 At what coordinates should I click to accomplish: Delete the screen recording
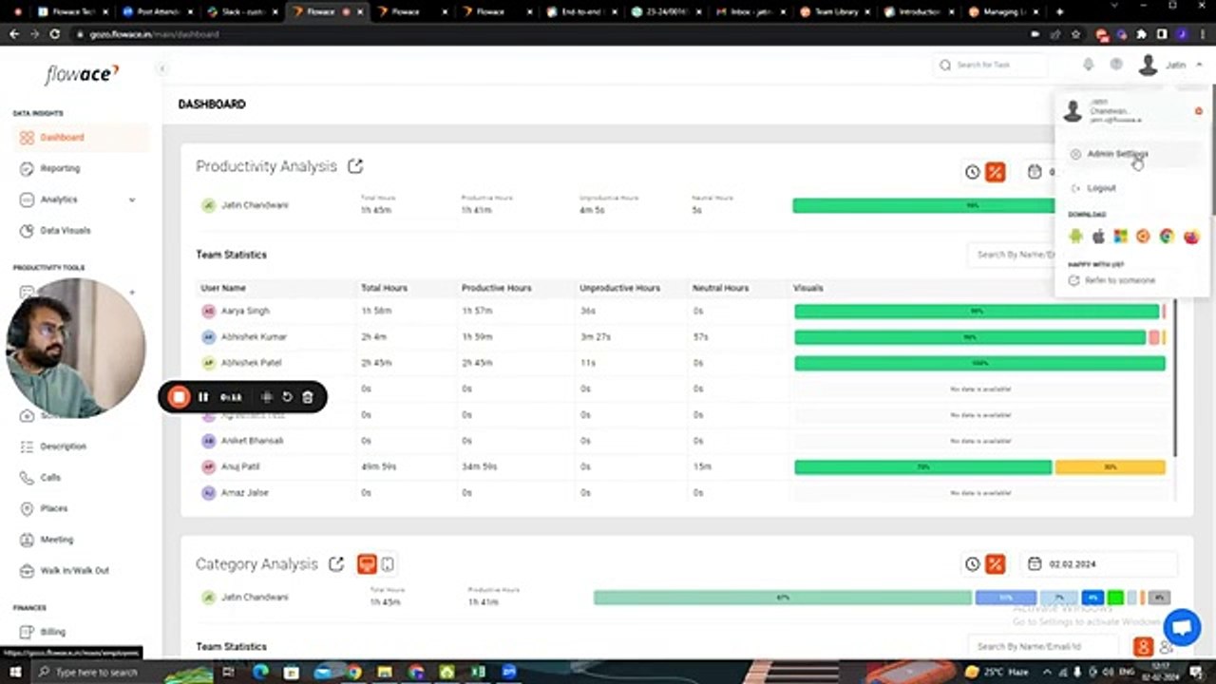click(308, 397)
